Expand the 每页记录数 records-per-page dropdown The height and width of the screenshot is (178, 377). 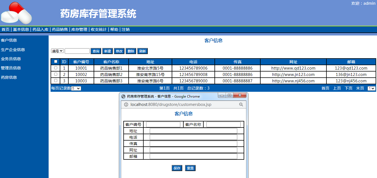pyautogui.click(x=76, y=88)
